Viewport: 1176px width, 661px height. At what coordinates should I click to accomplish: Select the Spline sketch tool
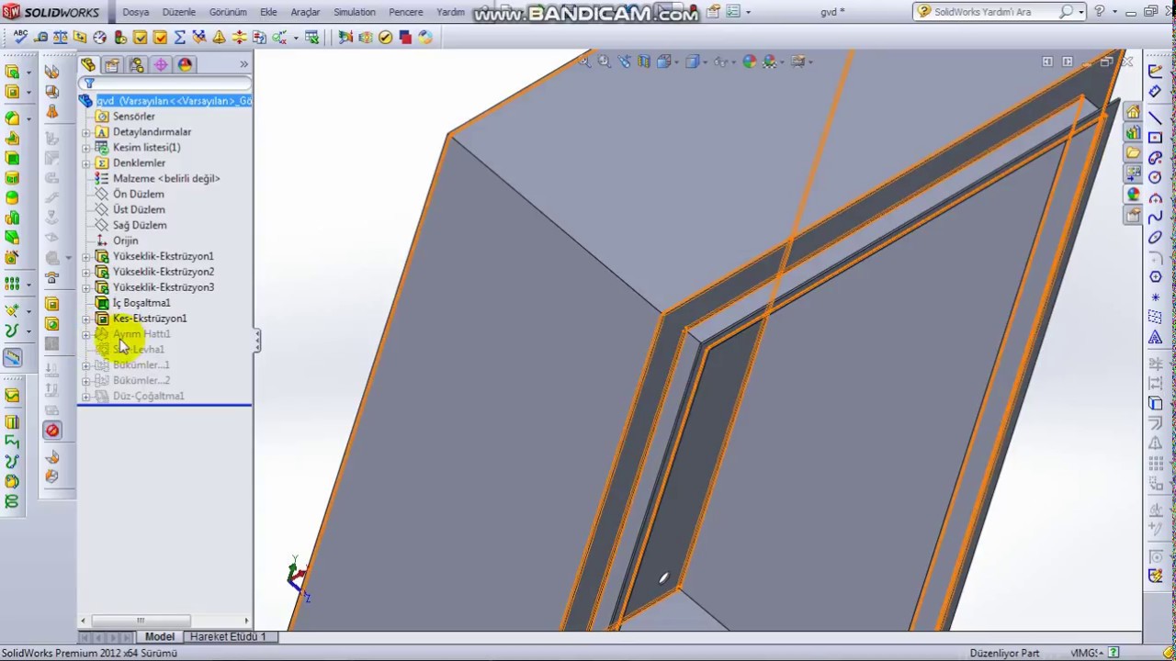click(1156, 218)
